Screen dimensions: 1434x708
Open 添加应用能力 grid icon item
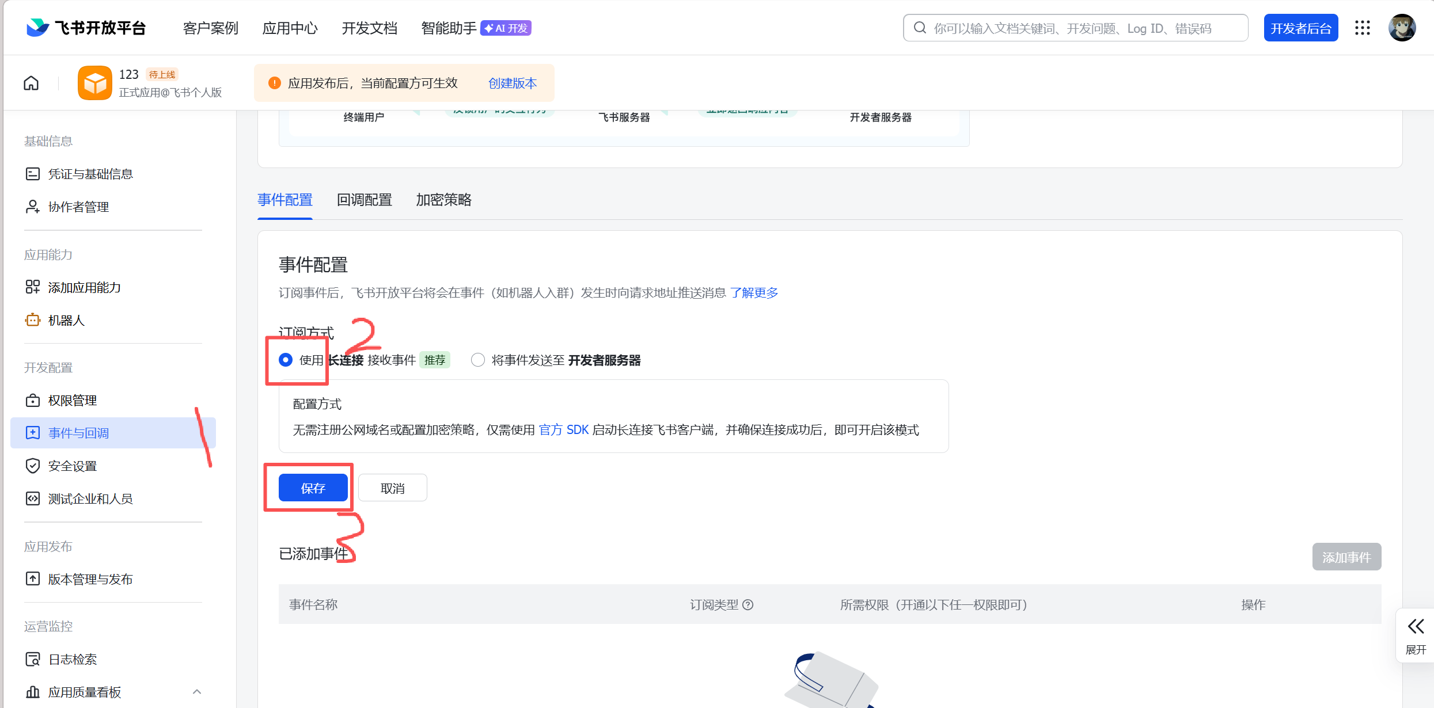pyautogui.click(x=33, y=287)
